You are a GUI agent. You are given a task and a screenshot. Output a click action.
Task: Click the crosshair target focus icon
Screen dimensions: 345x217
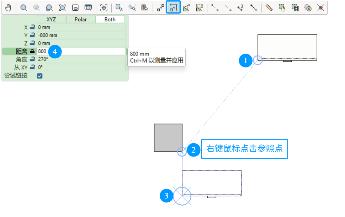(103, 8)
